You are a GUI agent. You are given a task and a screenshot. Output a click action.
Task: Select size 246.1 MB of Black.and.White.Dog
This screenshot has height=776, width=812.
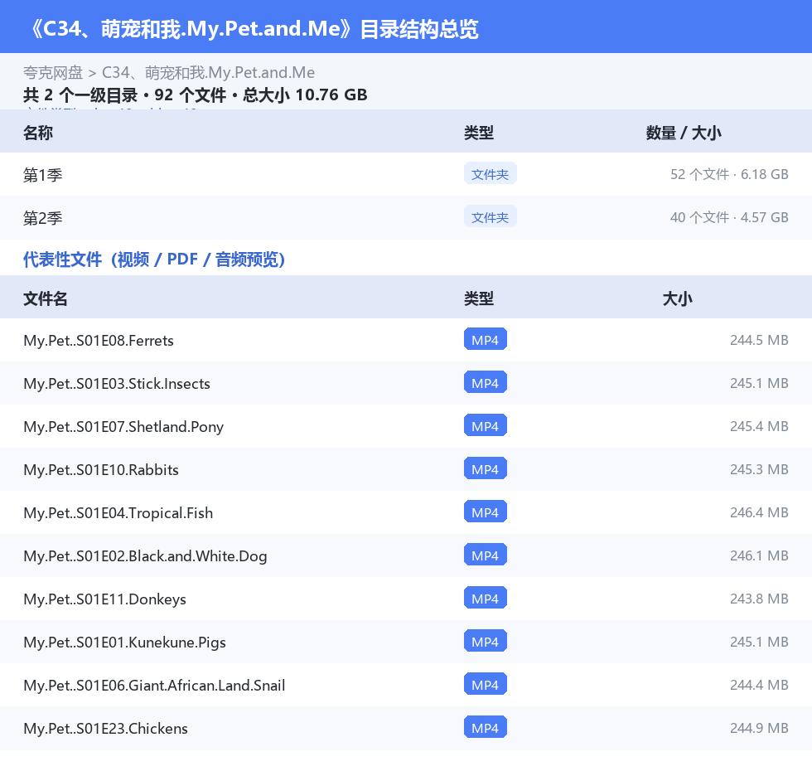coord(759,555)
